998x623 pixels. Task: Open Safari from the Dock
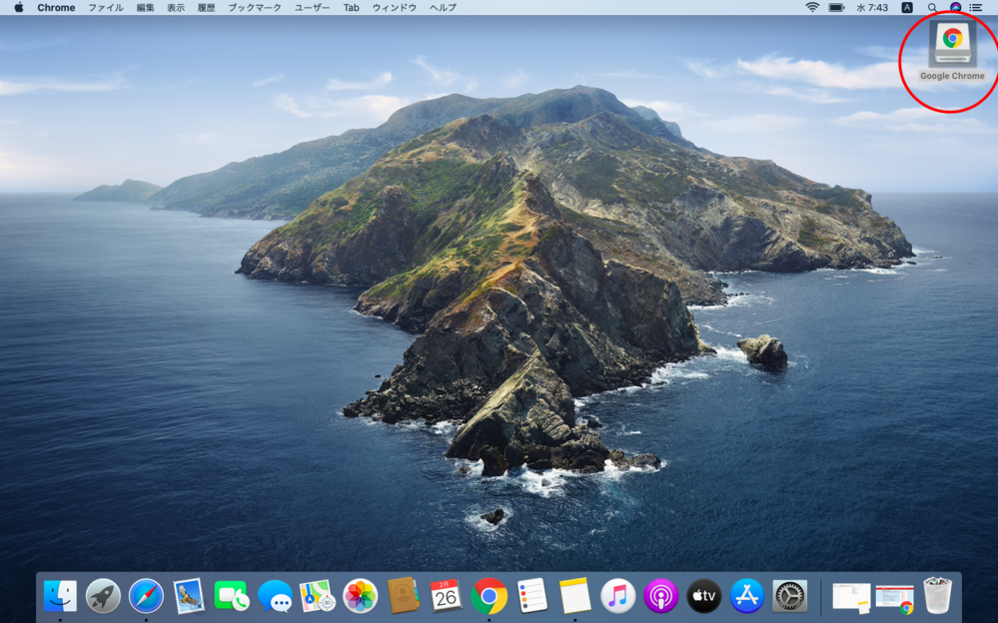[146, 596]
